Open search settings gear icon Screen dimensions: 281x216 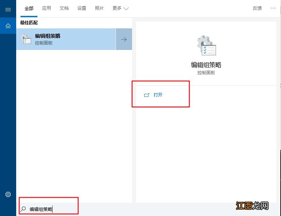click(8, 194)
